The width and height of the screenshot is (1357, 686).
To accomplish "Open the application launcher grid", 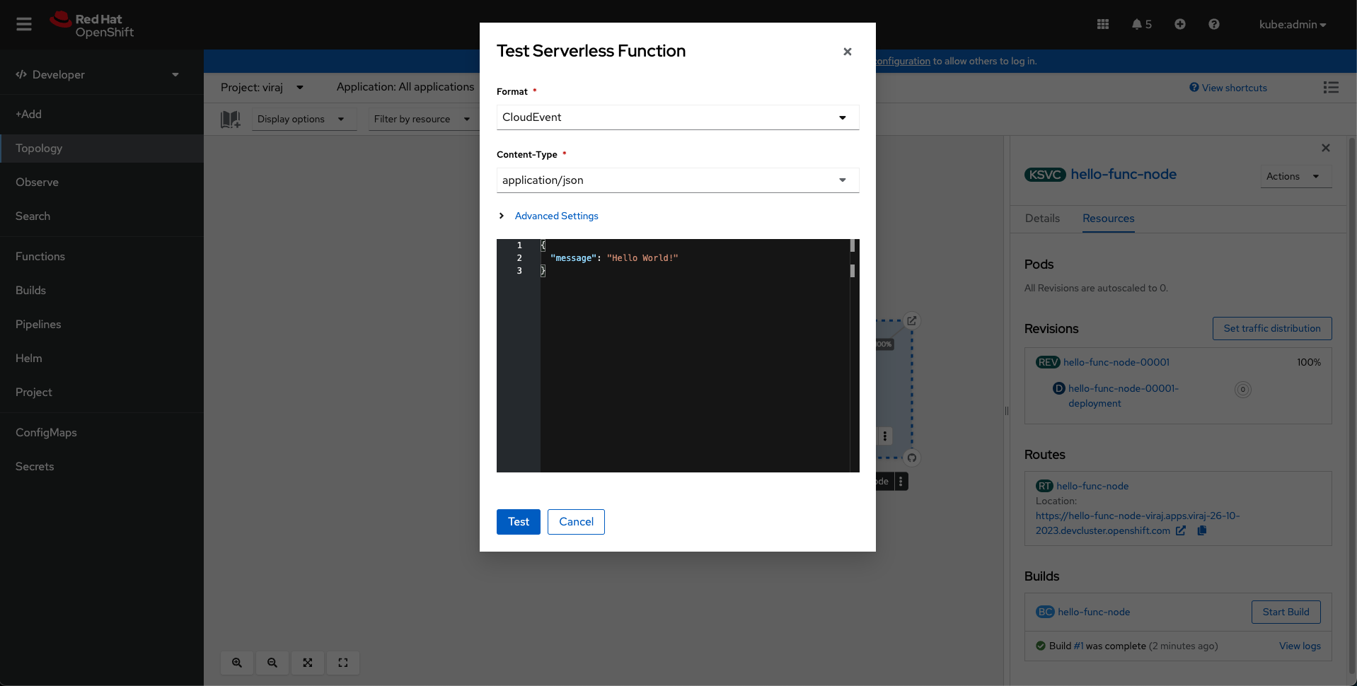I will point(1102,23).
